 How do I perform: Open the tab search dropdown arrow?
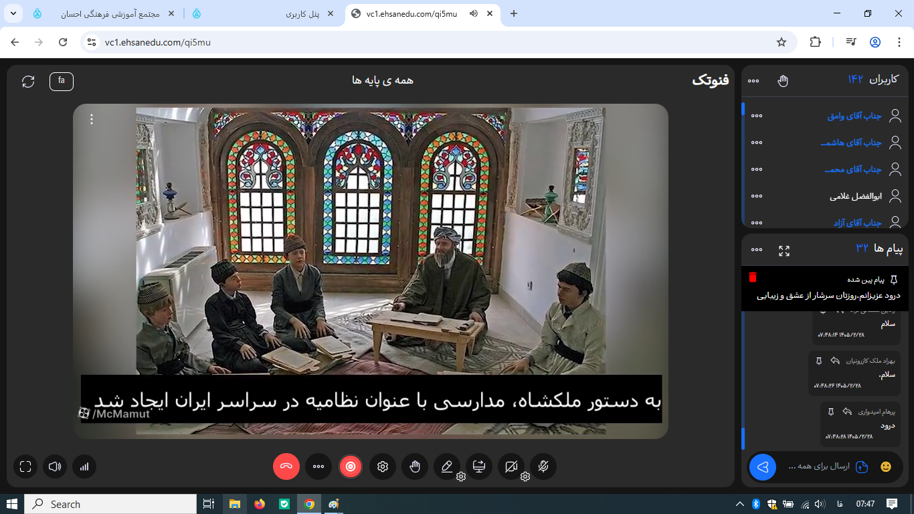[13, 13]
